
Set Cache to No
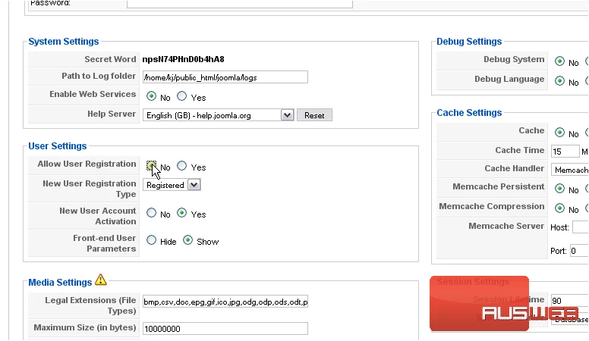click(559, 132)
